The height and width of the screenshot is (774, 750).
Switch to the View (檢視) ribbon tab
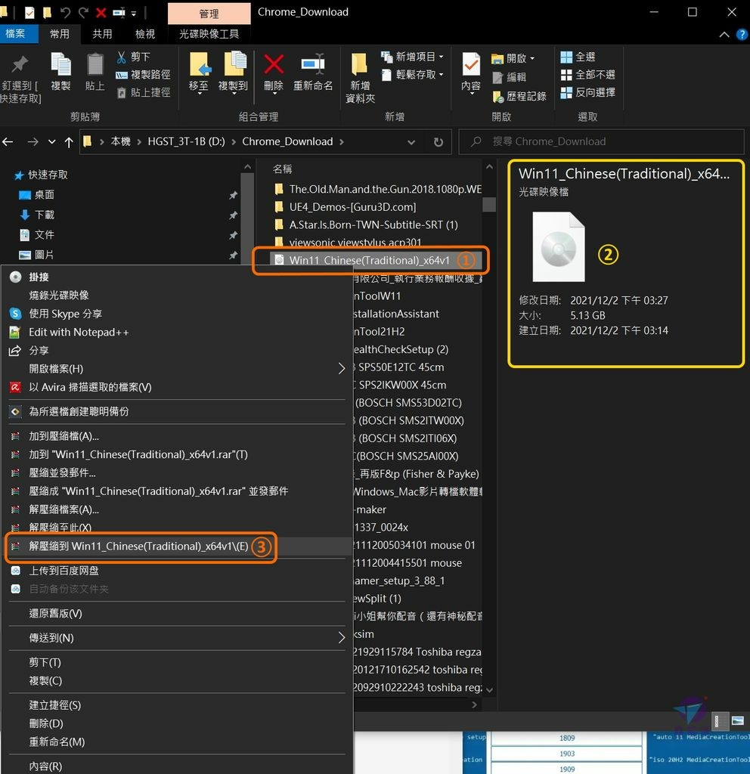tap(145, 33)
